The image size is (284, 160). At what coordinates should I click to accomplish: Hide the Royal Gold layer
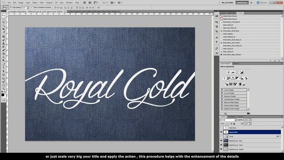coord(221,132)
